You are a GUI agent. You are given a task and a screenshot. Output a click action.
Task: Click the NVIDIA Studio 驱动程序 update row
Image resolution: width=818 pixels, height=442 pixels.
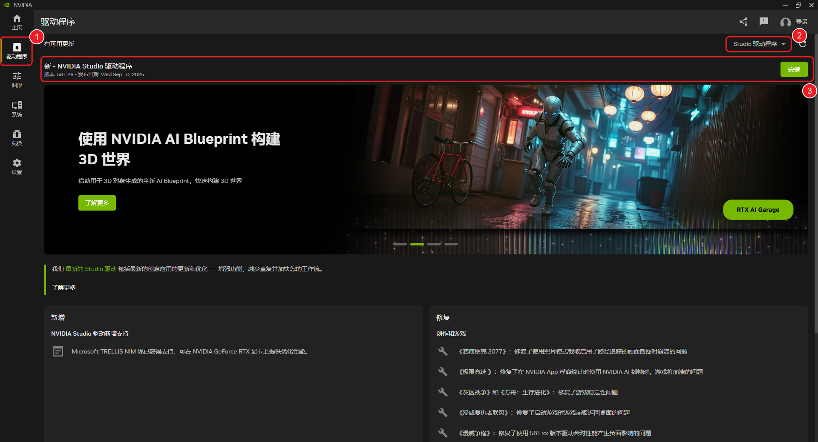(x=383, y=69)
